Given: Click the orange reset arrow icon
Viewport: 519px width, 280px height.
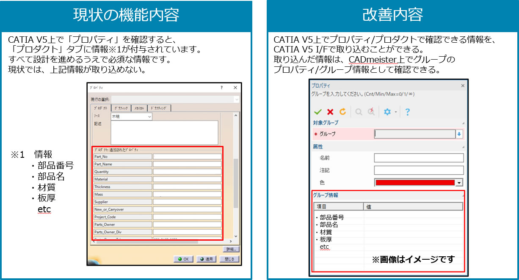Looking at the screenshot, I should click(x=342, y=112).
